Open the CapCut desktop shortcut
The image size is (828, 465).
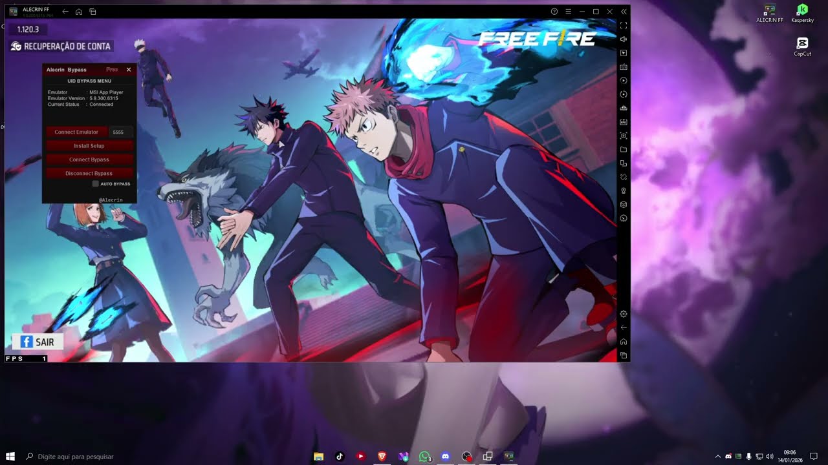[803, 47]
